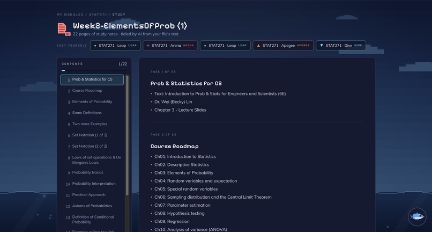Jump to 'Course Roadmap' in contents
Screen dimensions: 432x232
[92, 91]
